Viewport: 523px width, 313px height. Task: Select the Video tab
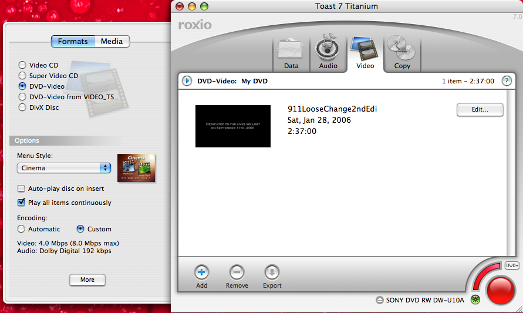(365, 53)
